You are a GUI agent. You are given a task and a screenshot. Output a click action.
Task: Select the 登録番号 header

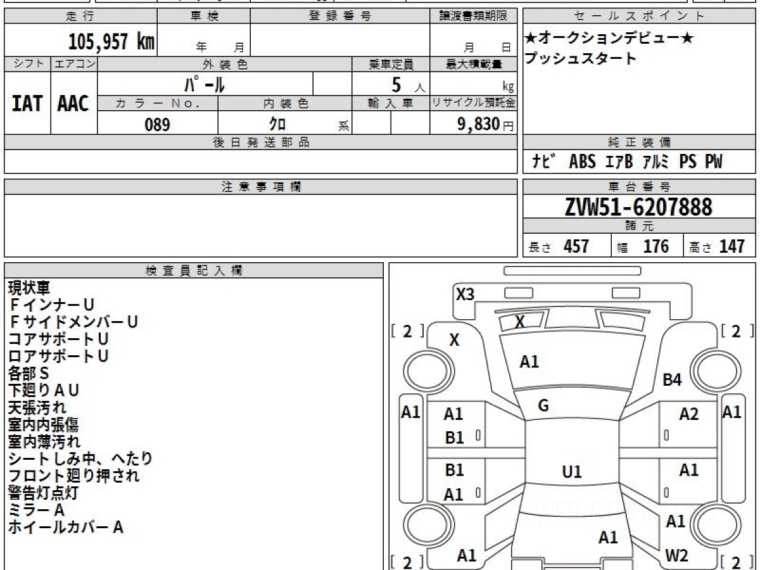[x=339, y=16]
